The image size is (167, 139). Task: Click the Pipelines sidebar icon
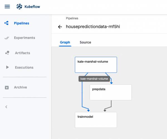6,23
